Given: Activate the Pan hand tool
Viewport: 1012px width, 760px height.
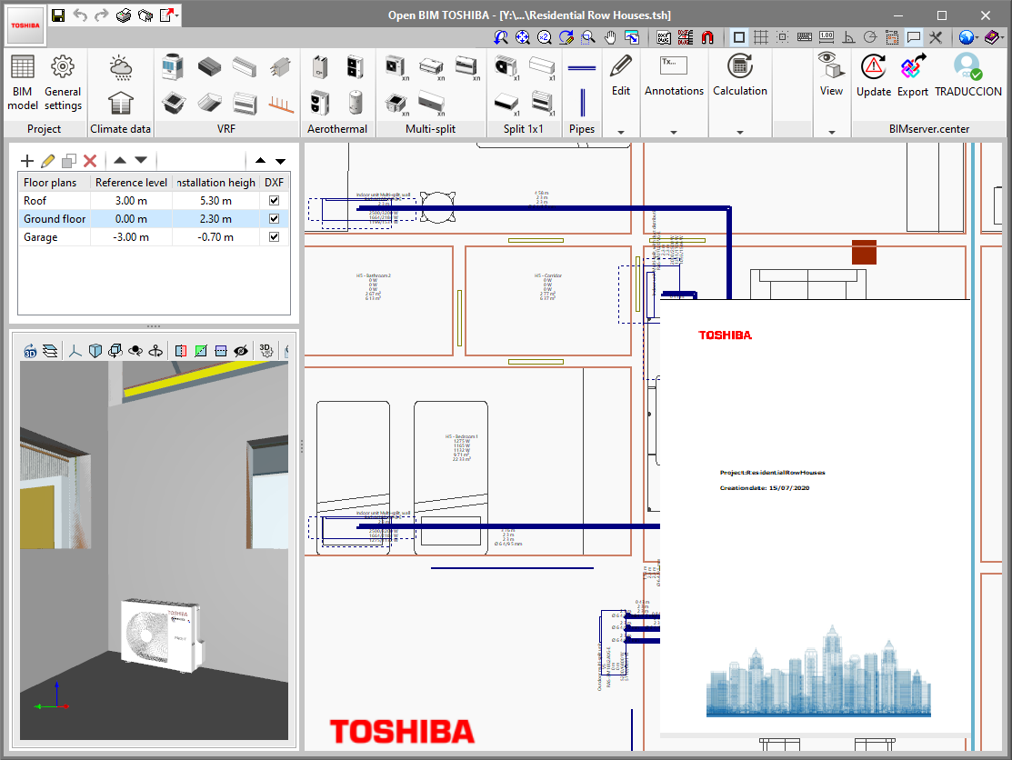Looking at the screenshot, I should coord(610,37).
